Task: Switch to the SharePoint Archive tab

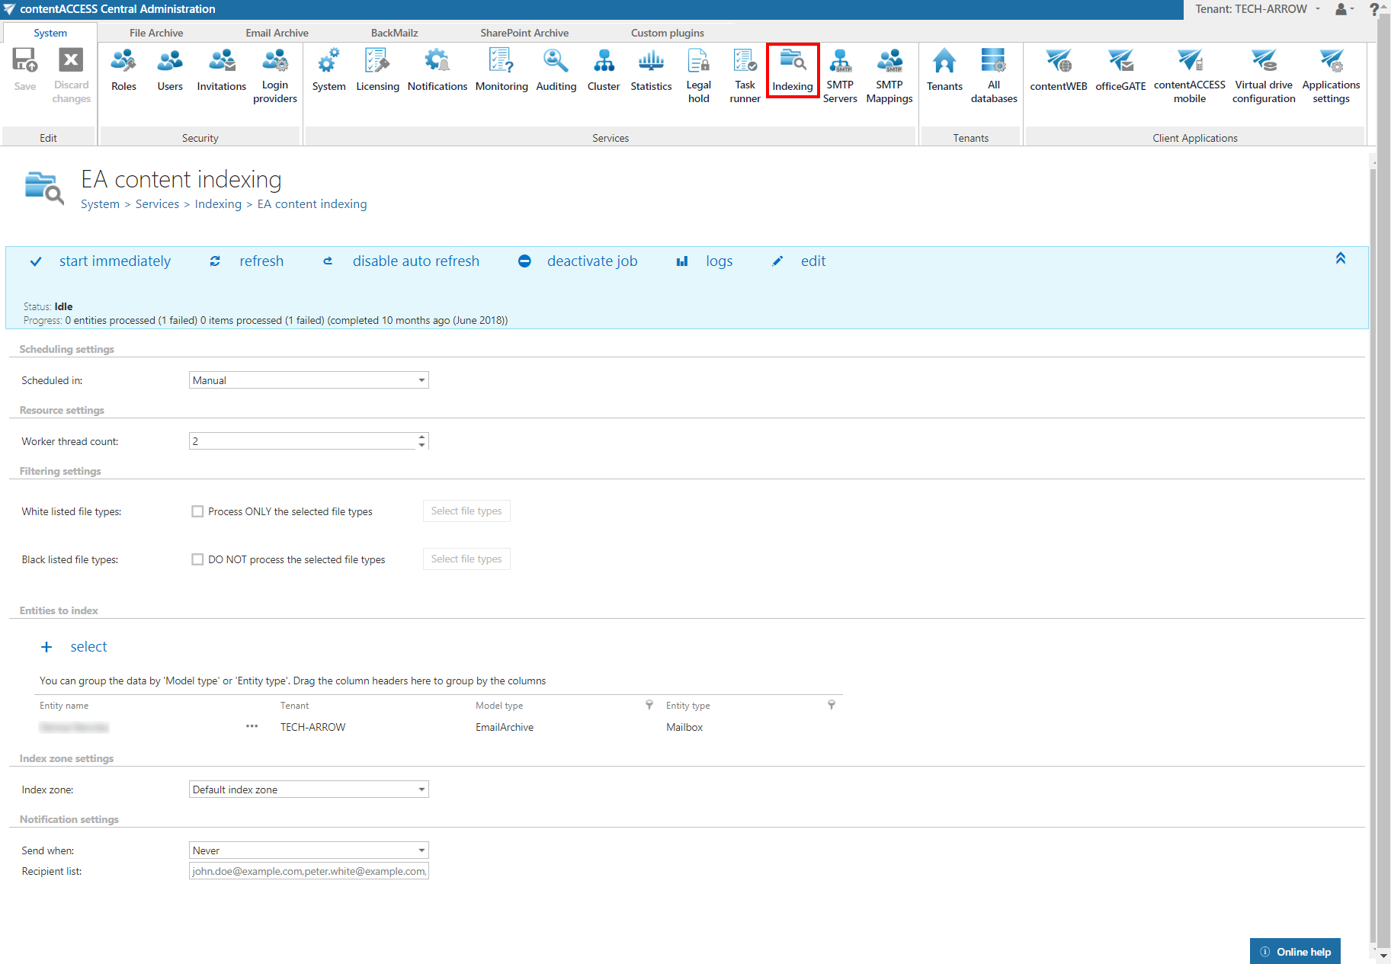Action: click(524, 33)
